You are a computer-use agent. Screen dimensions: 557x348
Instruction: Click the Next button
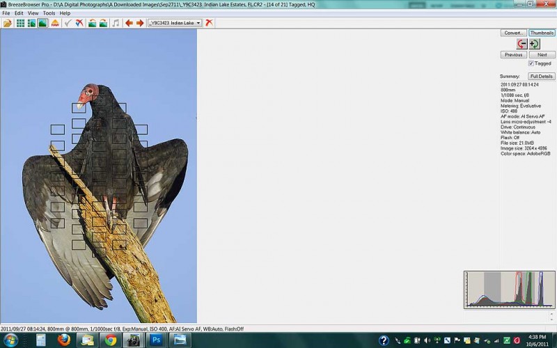point(542,55)
